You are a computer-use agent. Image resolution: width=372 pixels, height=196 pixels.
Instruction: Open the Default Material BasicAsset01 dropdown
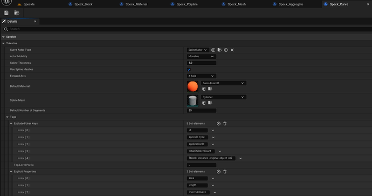[224, 83]
